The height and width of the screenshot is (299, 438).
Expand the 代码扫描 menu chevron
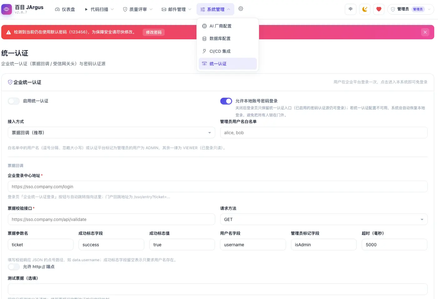[112, 9]
